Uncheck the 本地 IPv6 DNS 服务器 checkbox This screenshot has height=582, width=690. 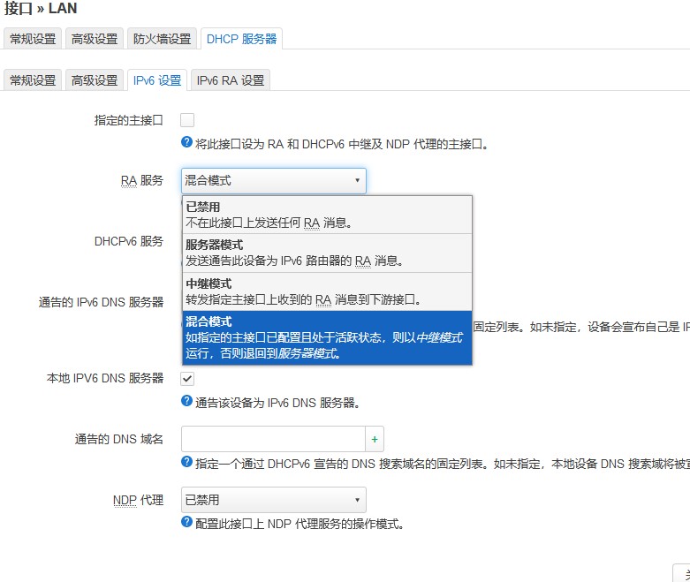[187, 379]
